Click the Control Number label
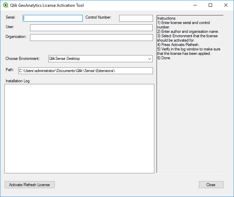This screenshot has height=197, width=234. coord(98,17)
